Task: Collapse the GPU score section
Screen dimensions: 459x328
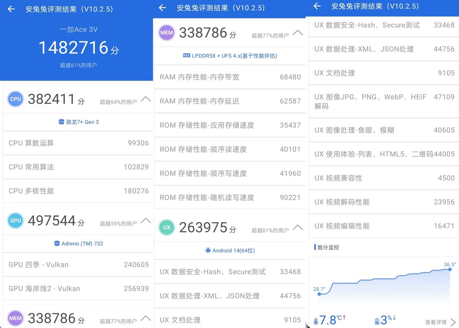Action: click(146, 221)
